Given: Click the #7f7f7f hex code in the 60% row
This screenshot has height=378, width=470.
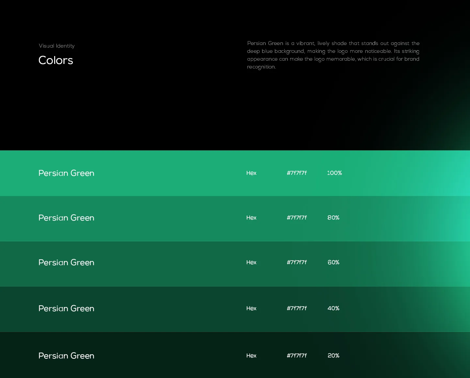Looking at the screenshot, I should (297, 263).
